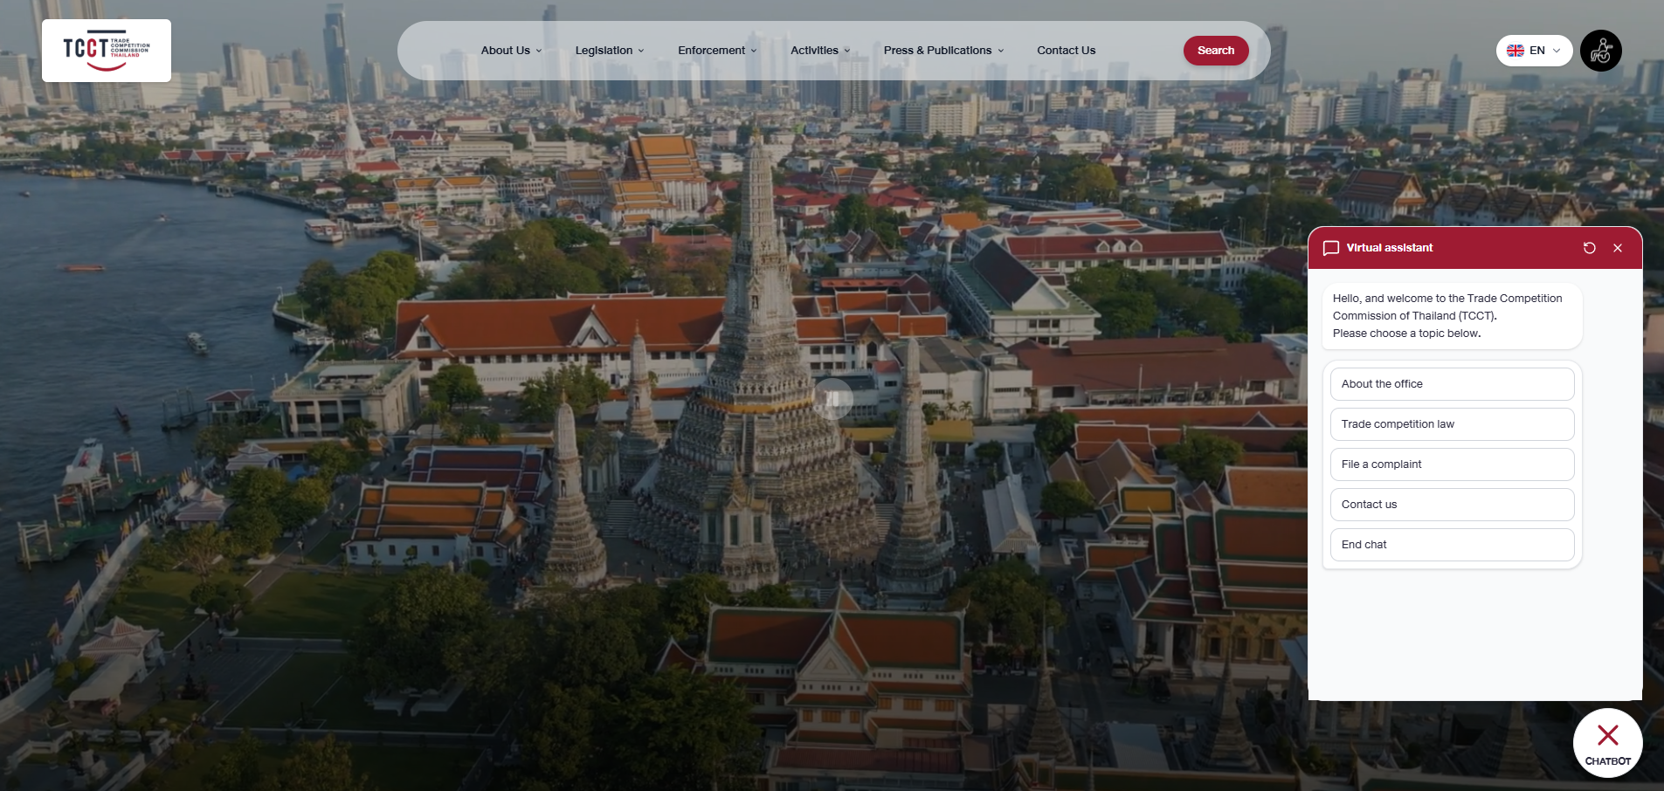Select Trade competition law topic

[1452, 424]
